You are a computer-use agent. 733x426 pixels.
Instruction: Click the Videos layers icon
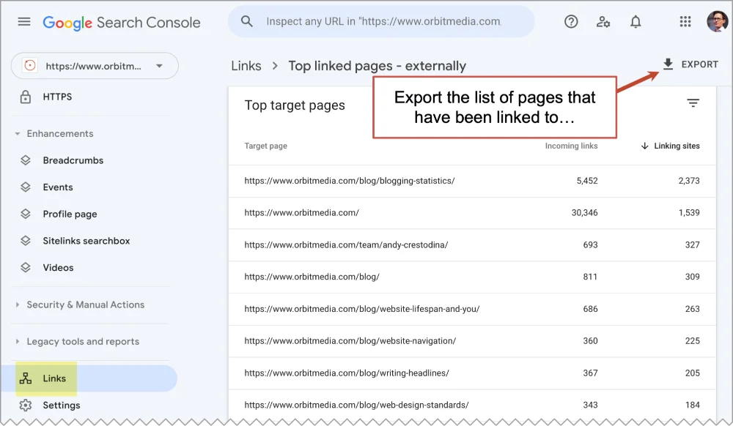26,267
